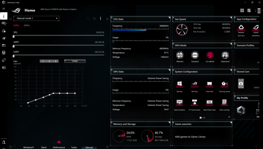Switch to the CPU tab
This screenshot has width=263, height=149.
[16, 25]
